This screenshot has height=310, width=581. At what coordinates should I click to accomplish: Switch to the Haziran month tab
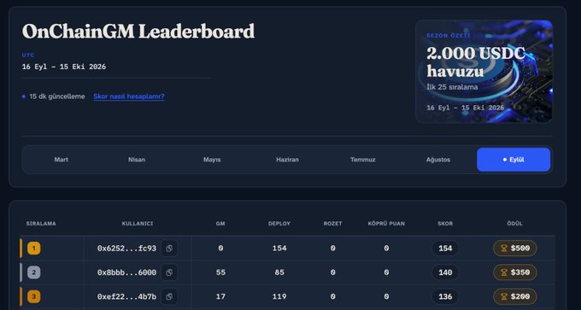288,160
